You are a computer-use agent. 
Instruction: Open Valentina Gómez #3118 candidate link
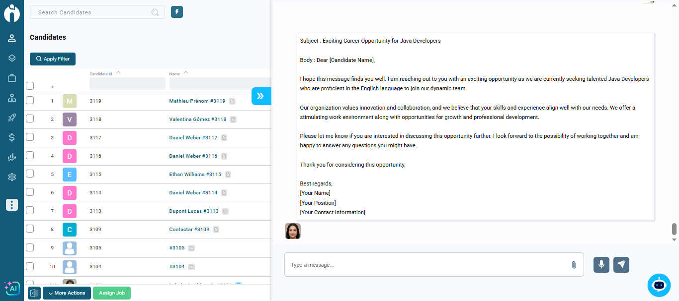tap(197, 120)
